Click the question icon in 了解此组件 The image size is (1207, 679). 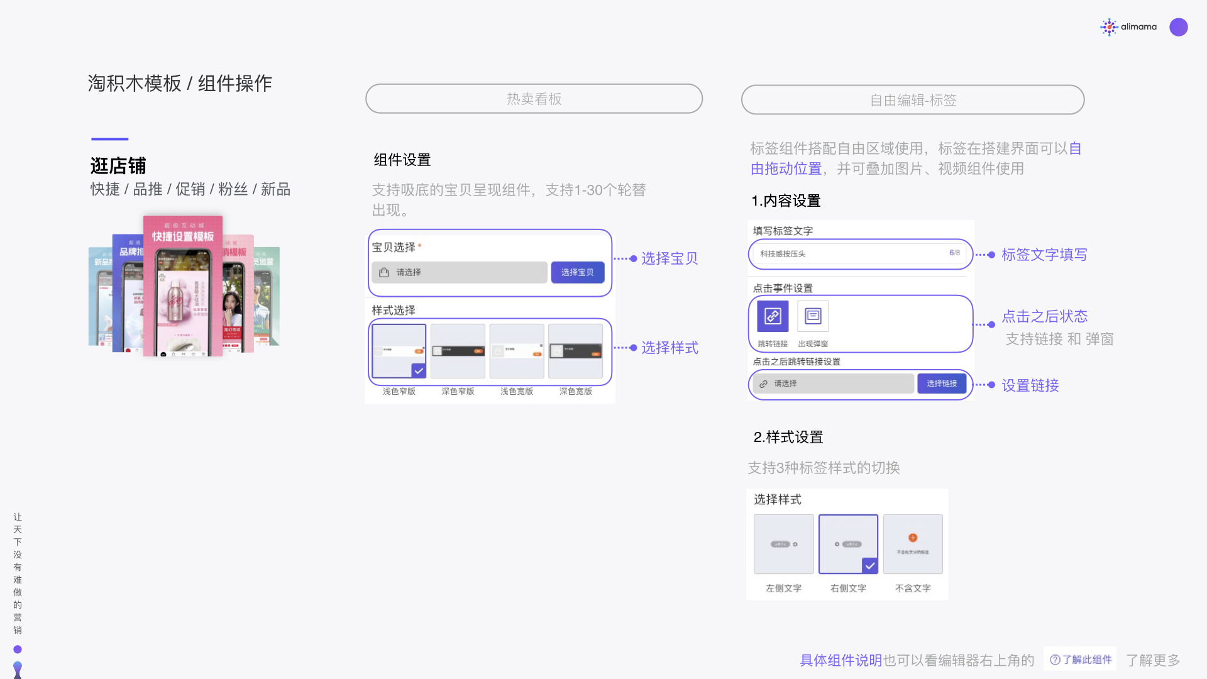1055,660
